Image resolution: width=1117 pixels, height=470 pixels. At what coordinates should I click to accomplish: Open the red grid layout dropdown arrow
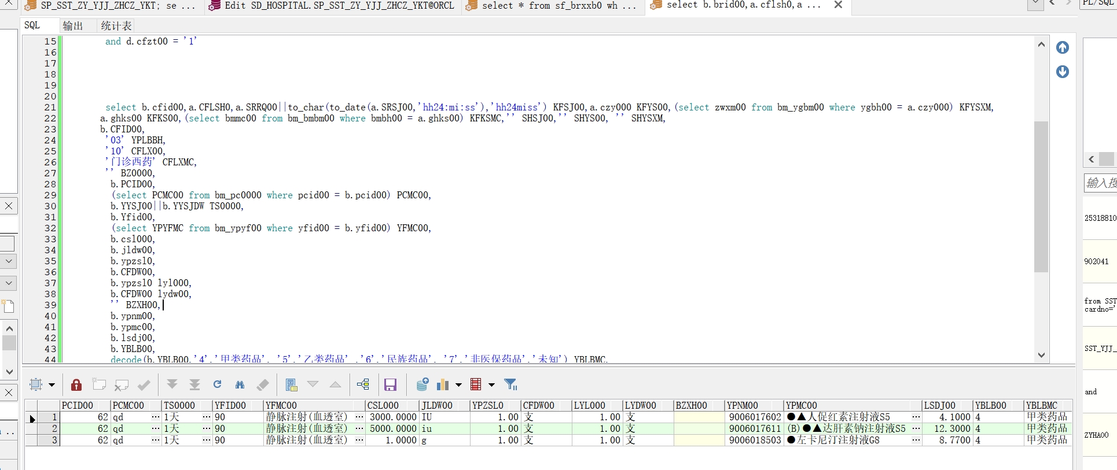pos(491,385)
